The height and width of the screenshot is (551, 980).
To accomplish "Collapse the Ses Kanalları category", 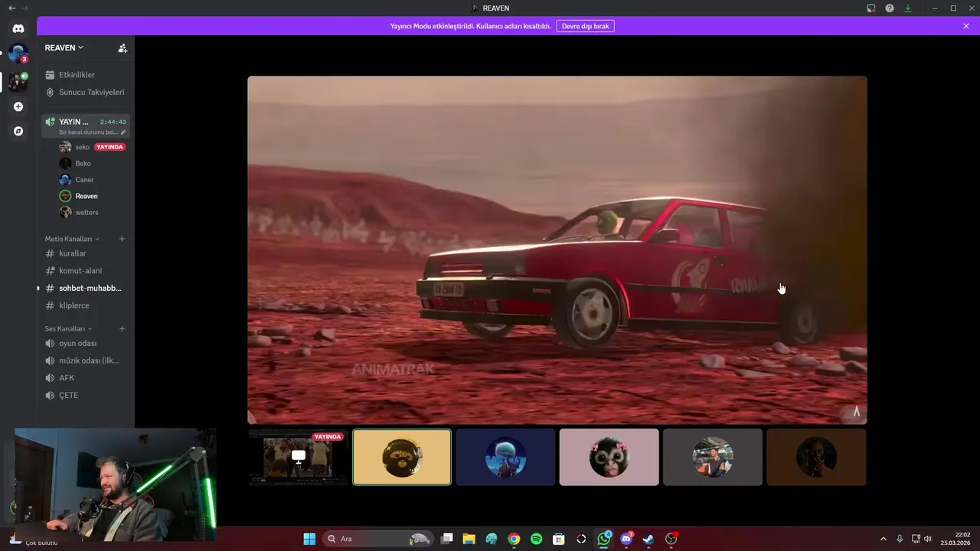I will point(68,328).
